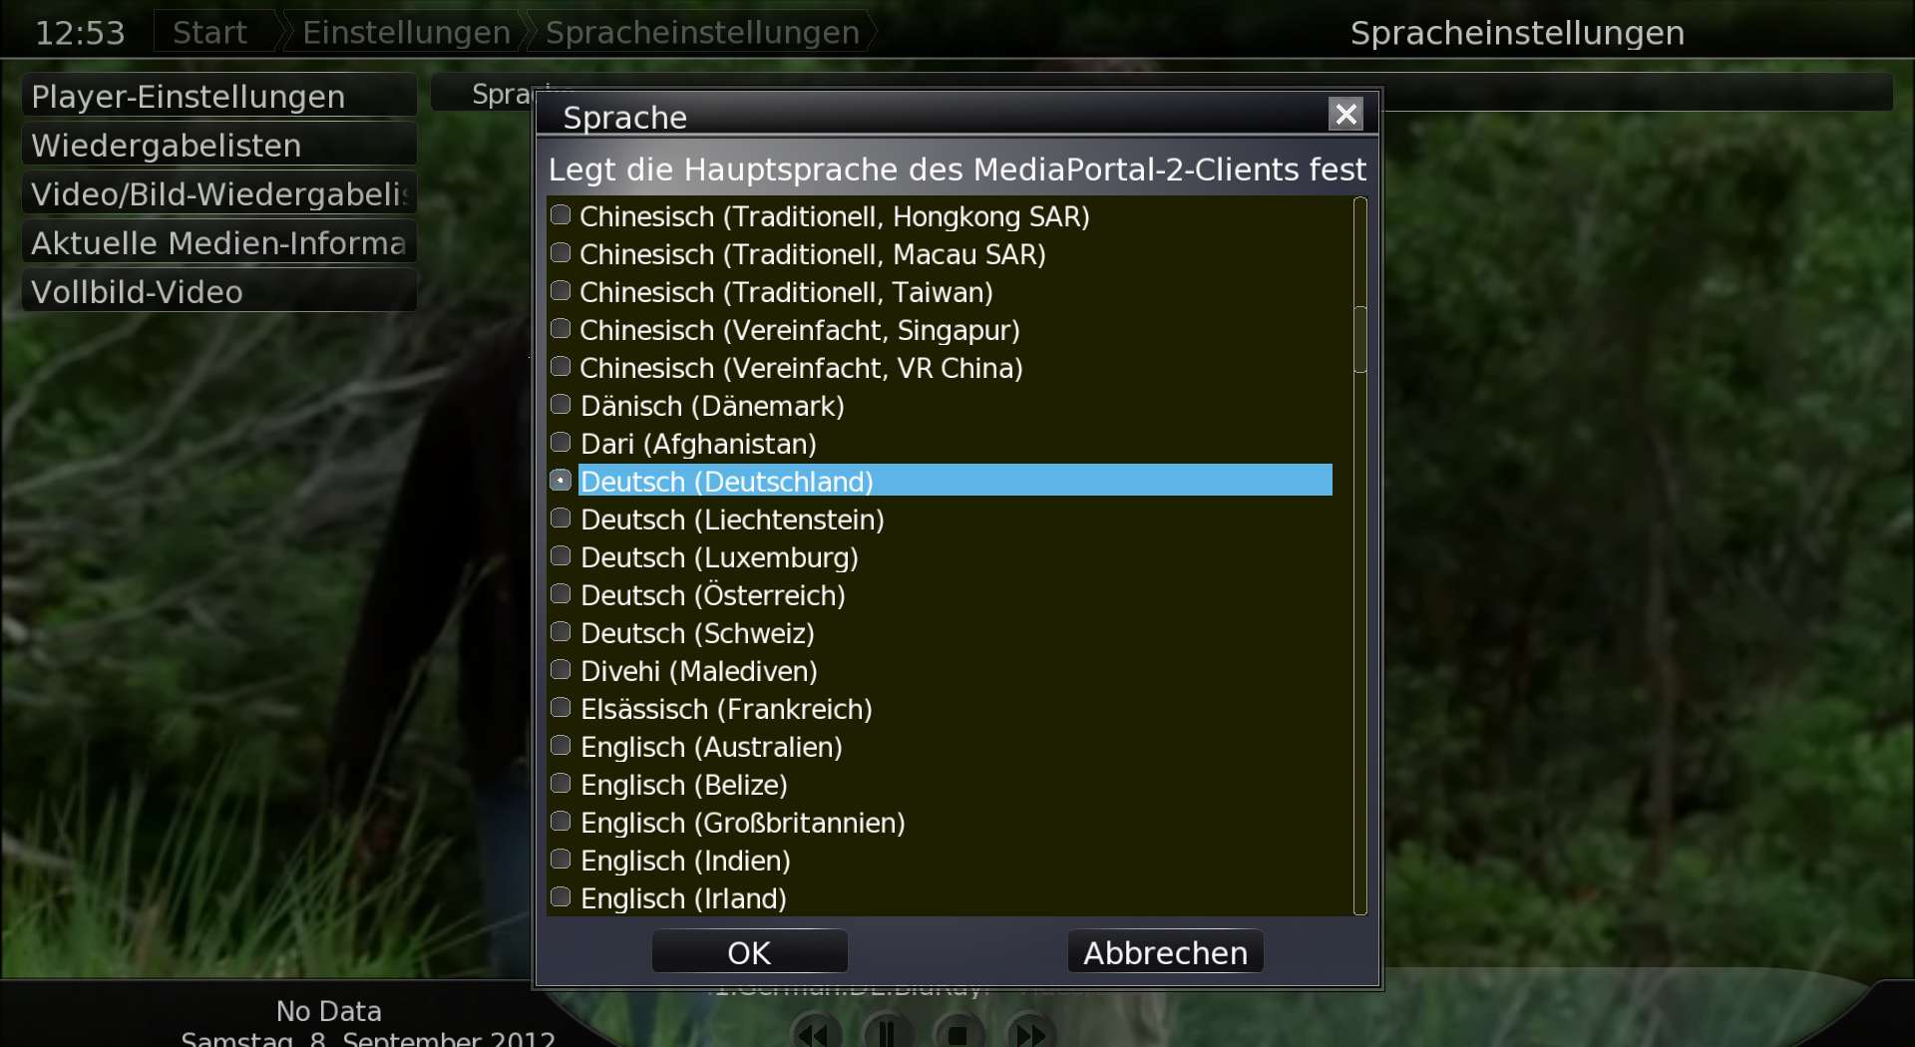Click the fast-forward playback icon
Image resolution: width=1915 pixels, height=1047 pixels.
(x=1030, y=1033)
